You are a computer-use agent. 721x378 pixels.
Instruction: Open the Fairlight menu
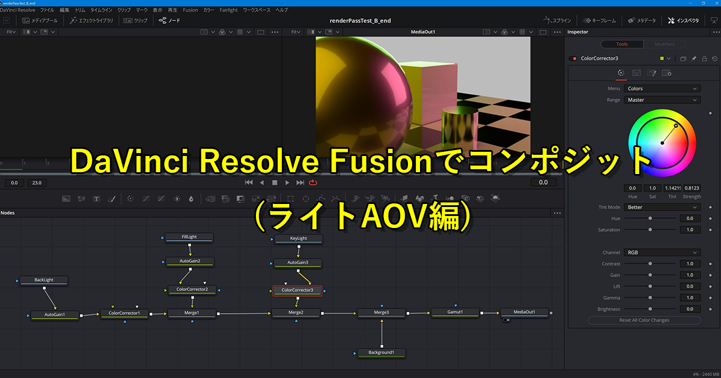(x=228, y=10)
